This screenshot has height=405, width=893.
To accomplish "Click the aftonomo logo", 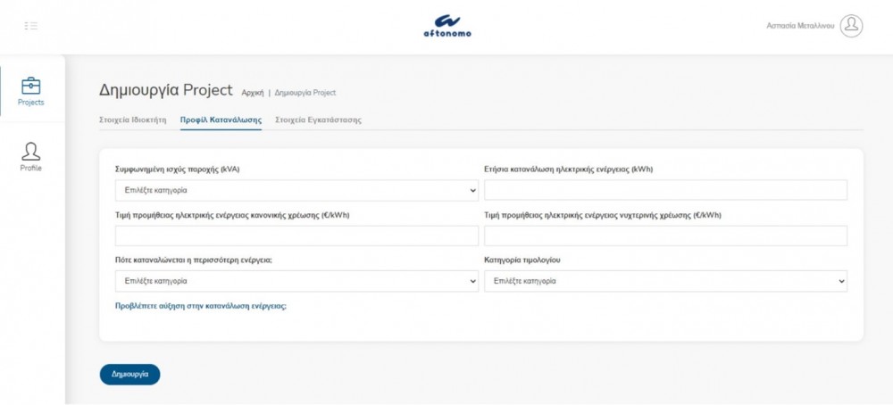I will coord(446,25).
